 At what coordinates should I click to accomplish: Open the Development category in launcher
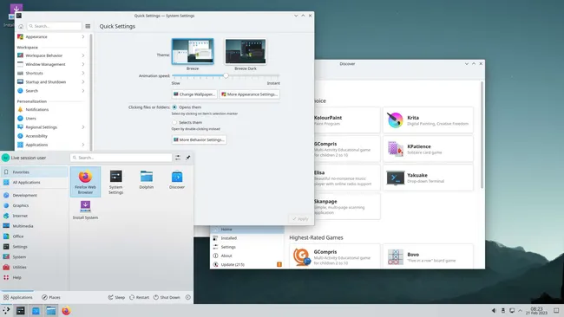tap(34, 195)
